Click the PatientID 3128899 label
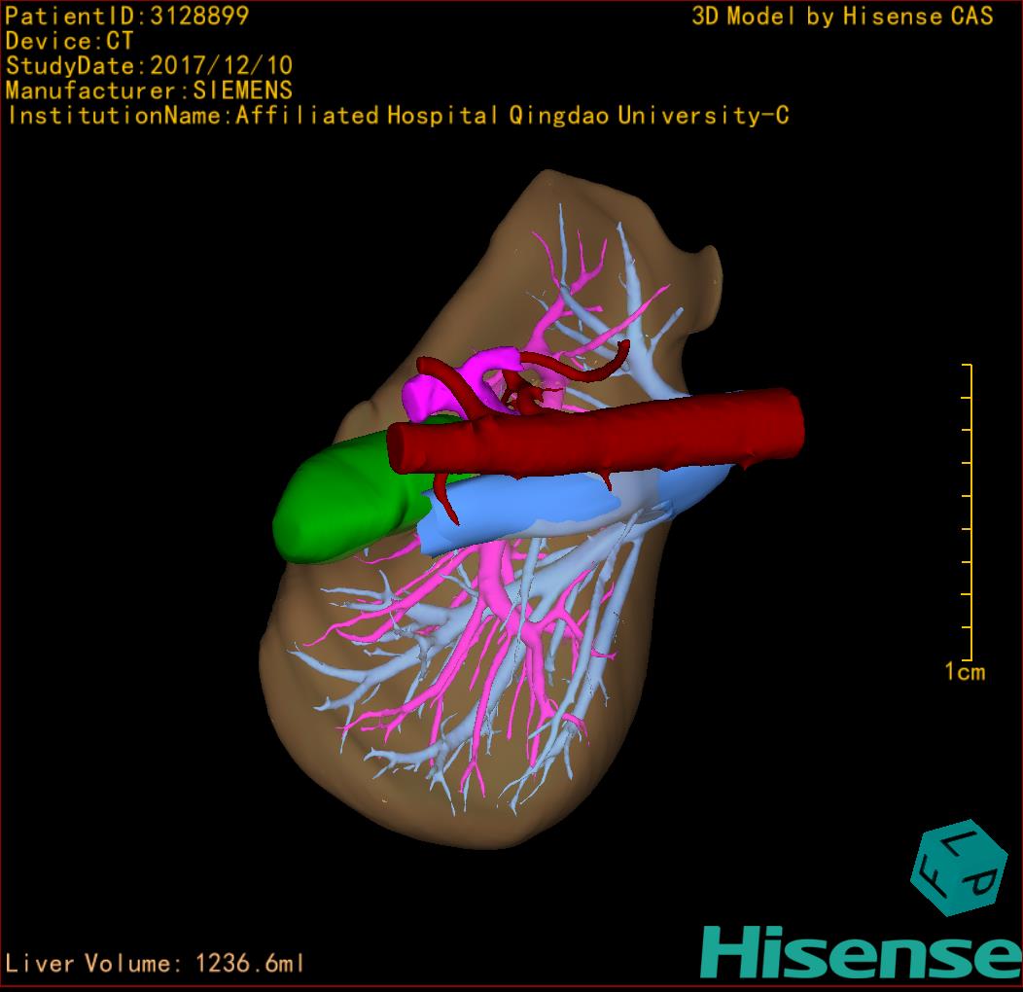The width and height of the screenshot is (1023, 992). pos(127,16)
